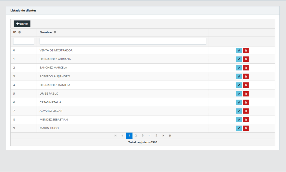This screenshot has height=172, width=286.
Task: Edit the URIBE PABLO client
Action: point(239,94)
